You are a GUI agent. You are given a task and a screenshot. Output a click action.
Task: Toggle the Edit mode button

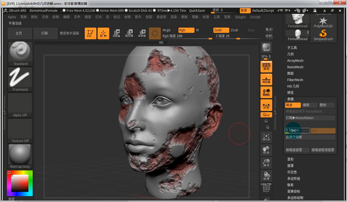pos(90,33)
